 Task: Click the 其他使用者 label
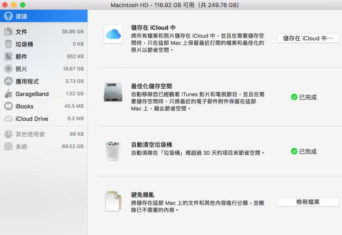tap(30, 134)
